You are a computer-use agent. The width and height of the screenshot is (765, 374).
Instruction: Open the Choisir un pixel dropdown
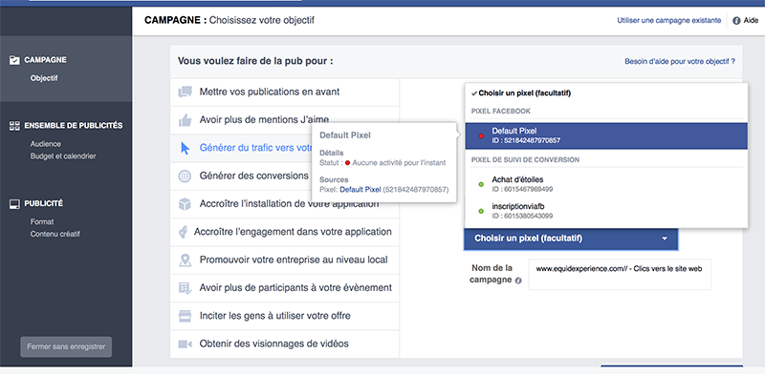click(571, 239)
